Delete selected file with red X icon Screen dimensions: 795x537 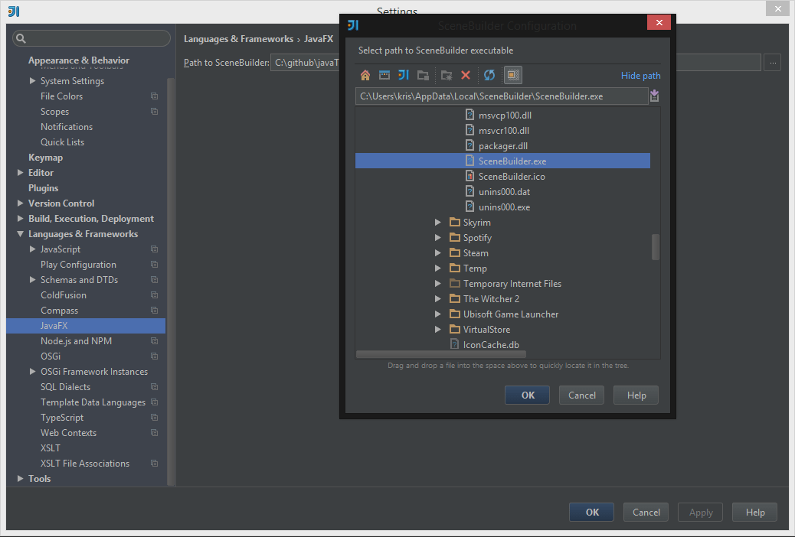coord(466,76)
